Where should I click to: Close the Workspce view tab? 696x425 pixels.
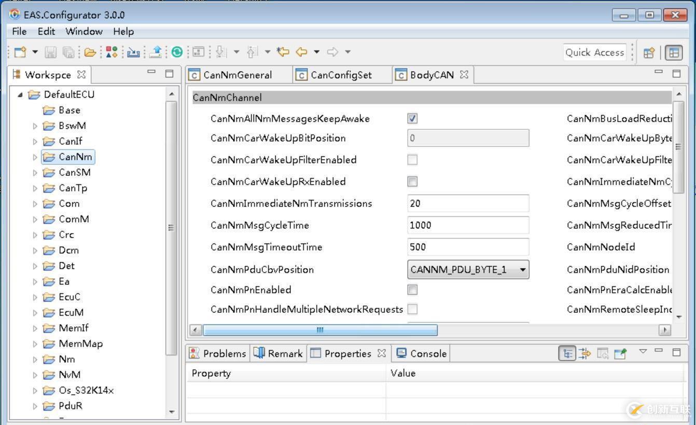81,75
